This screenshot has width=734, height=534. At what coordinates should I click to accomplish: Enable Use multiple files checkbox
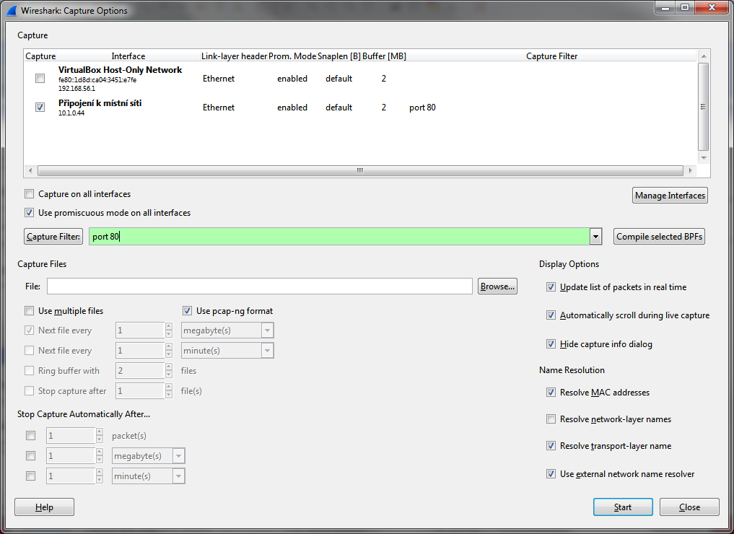[x=30, y=311]
